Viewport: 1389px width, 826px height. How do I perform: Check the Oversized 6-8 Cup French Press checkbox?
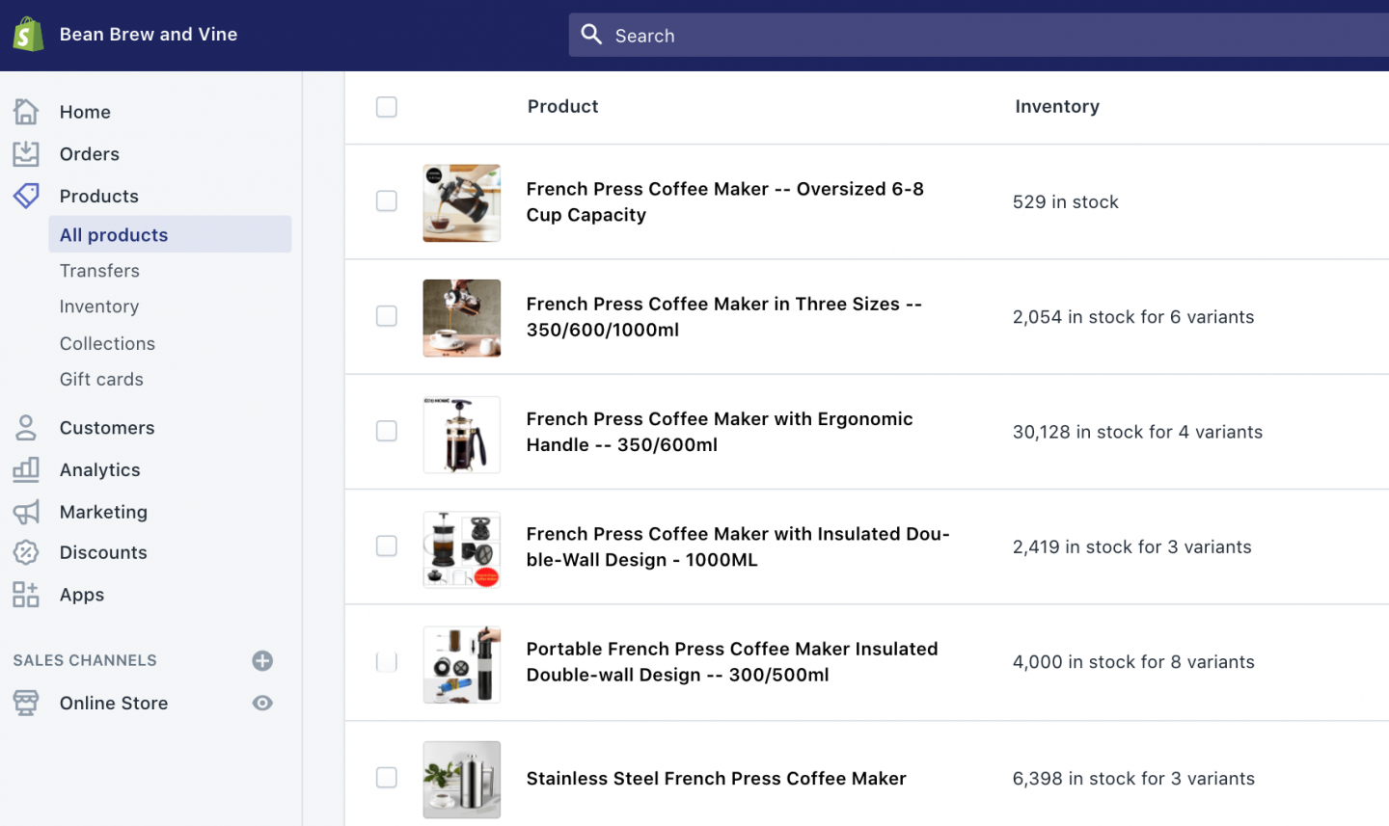387,201
